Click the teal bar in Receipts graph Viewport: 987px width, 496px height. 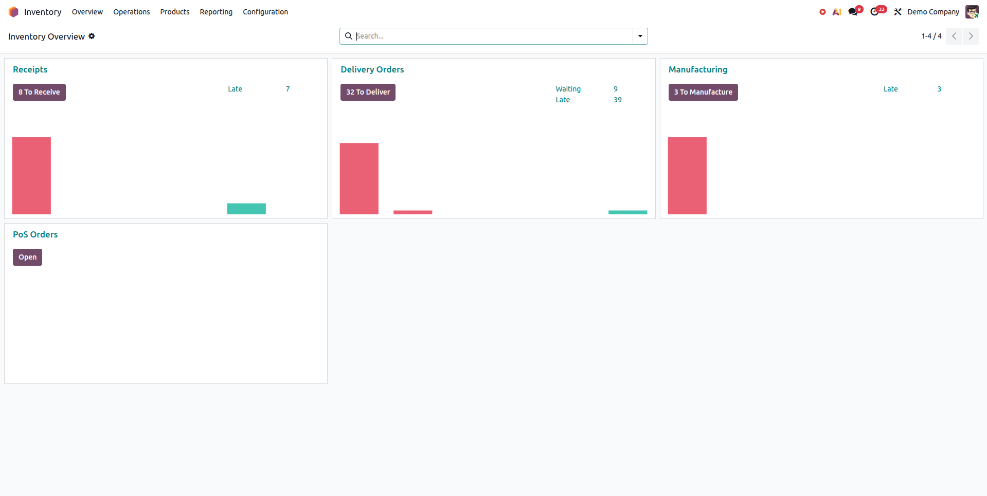point(246,209)
